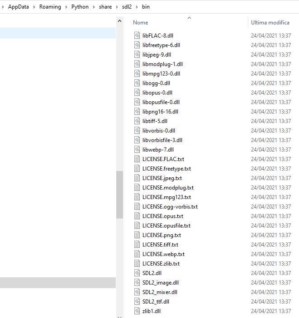Click the libvorbis-0.dll file icon
299x318 pixels.
point(137,130)
